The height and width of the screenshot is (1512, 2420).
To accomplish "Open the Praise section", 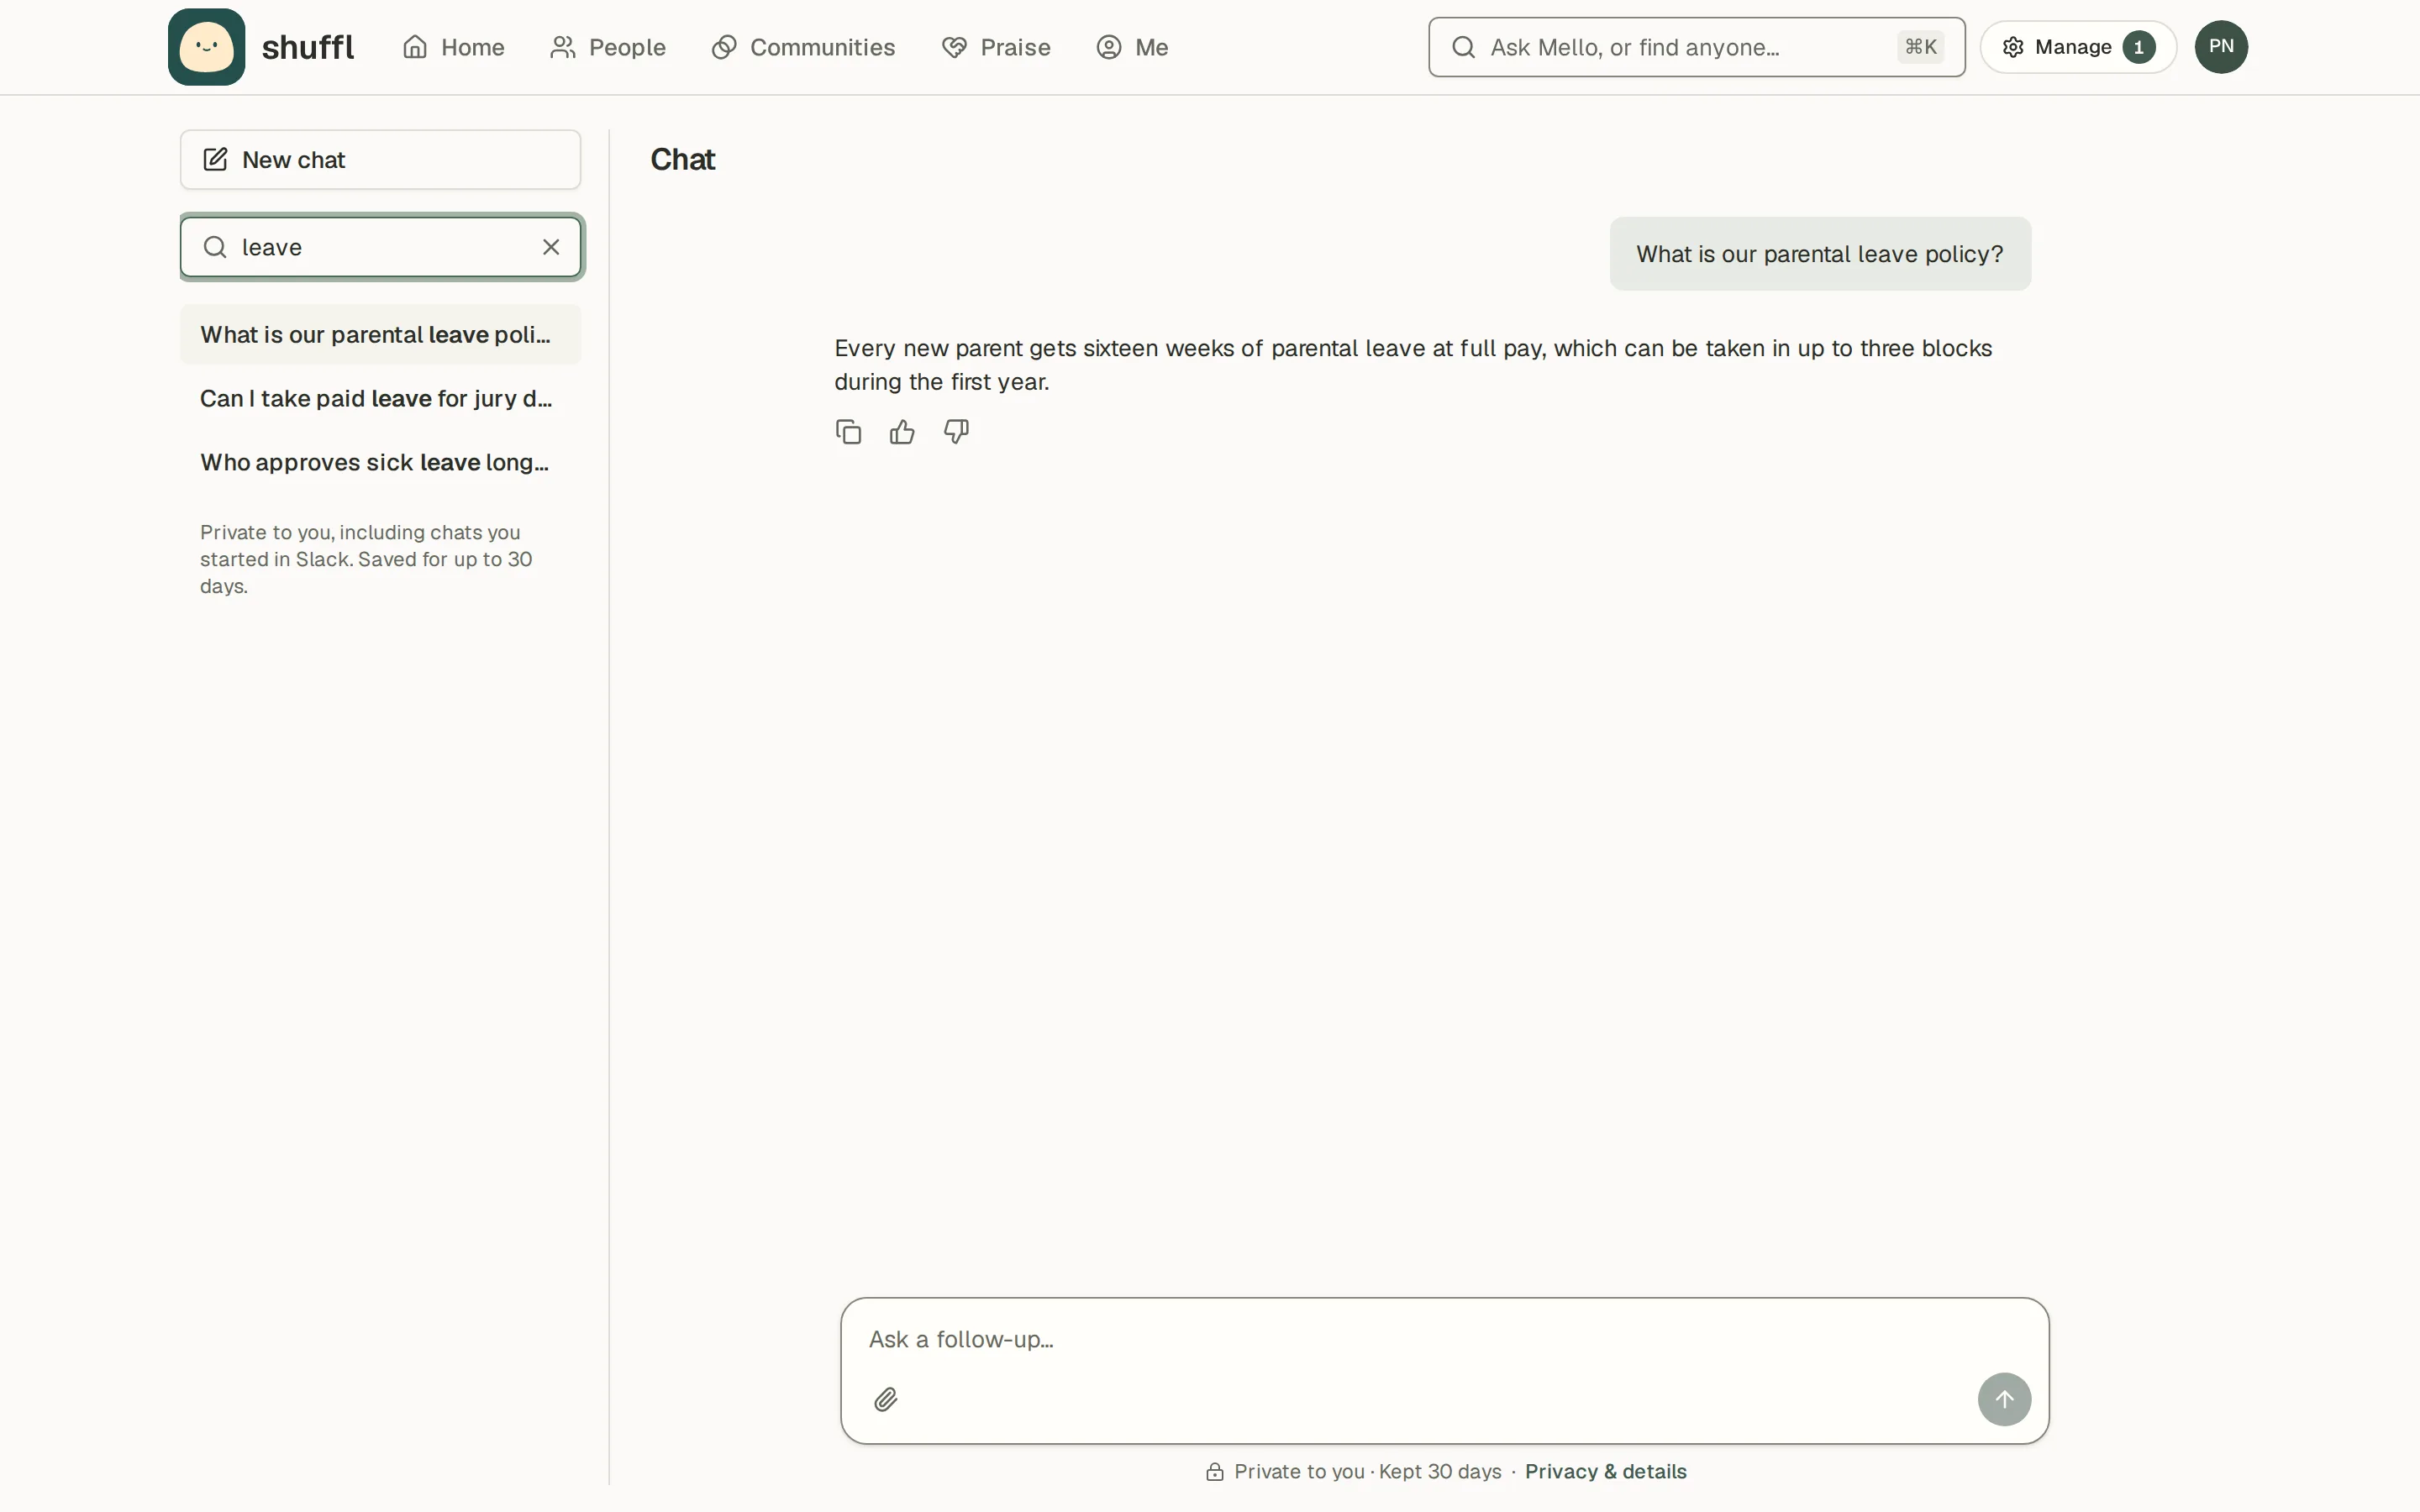I will [x=996, y=47].
